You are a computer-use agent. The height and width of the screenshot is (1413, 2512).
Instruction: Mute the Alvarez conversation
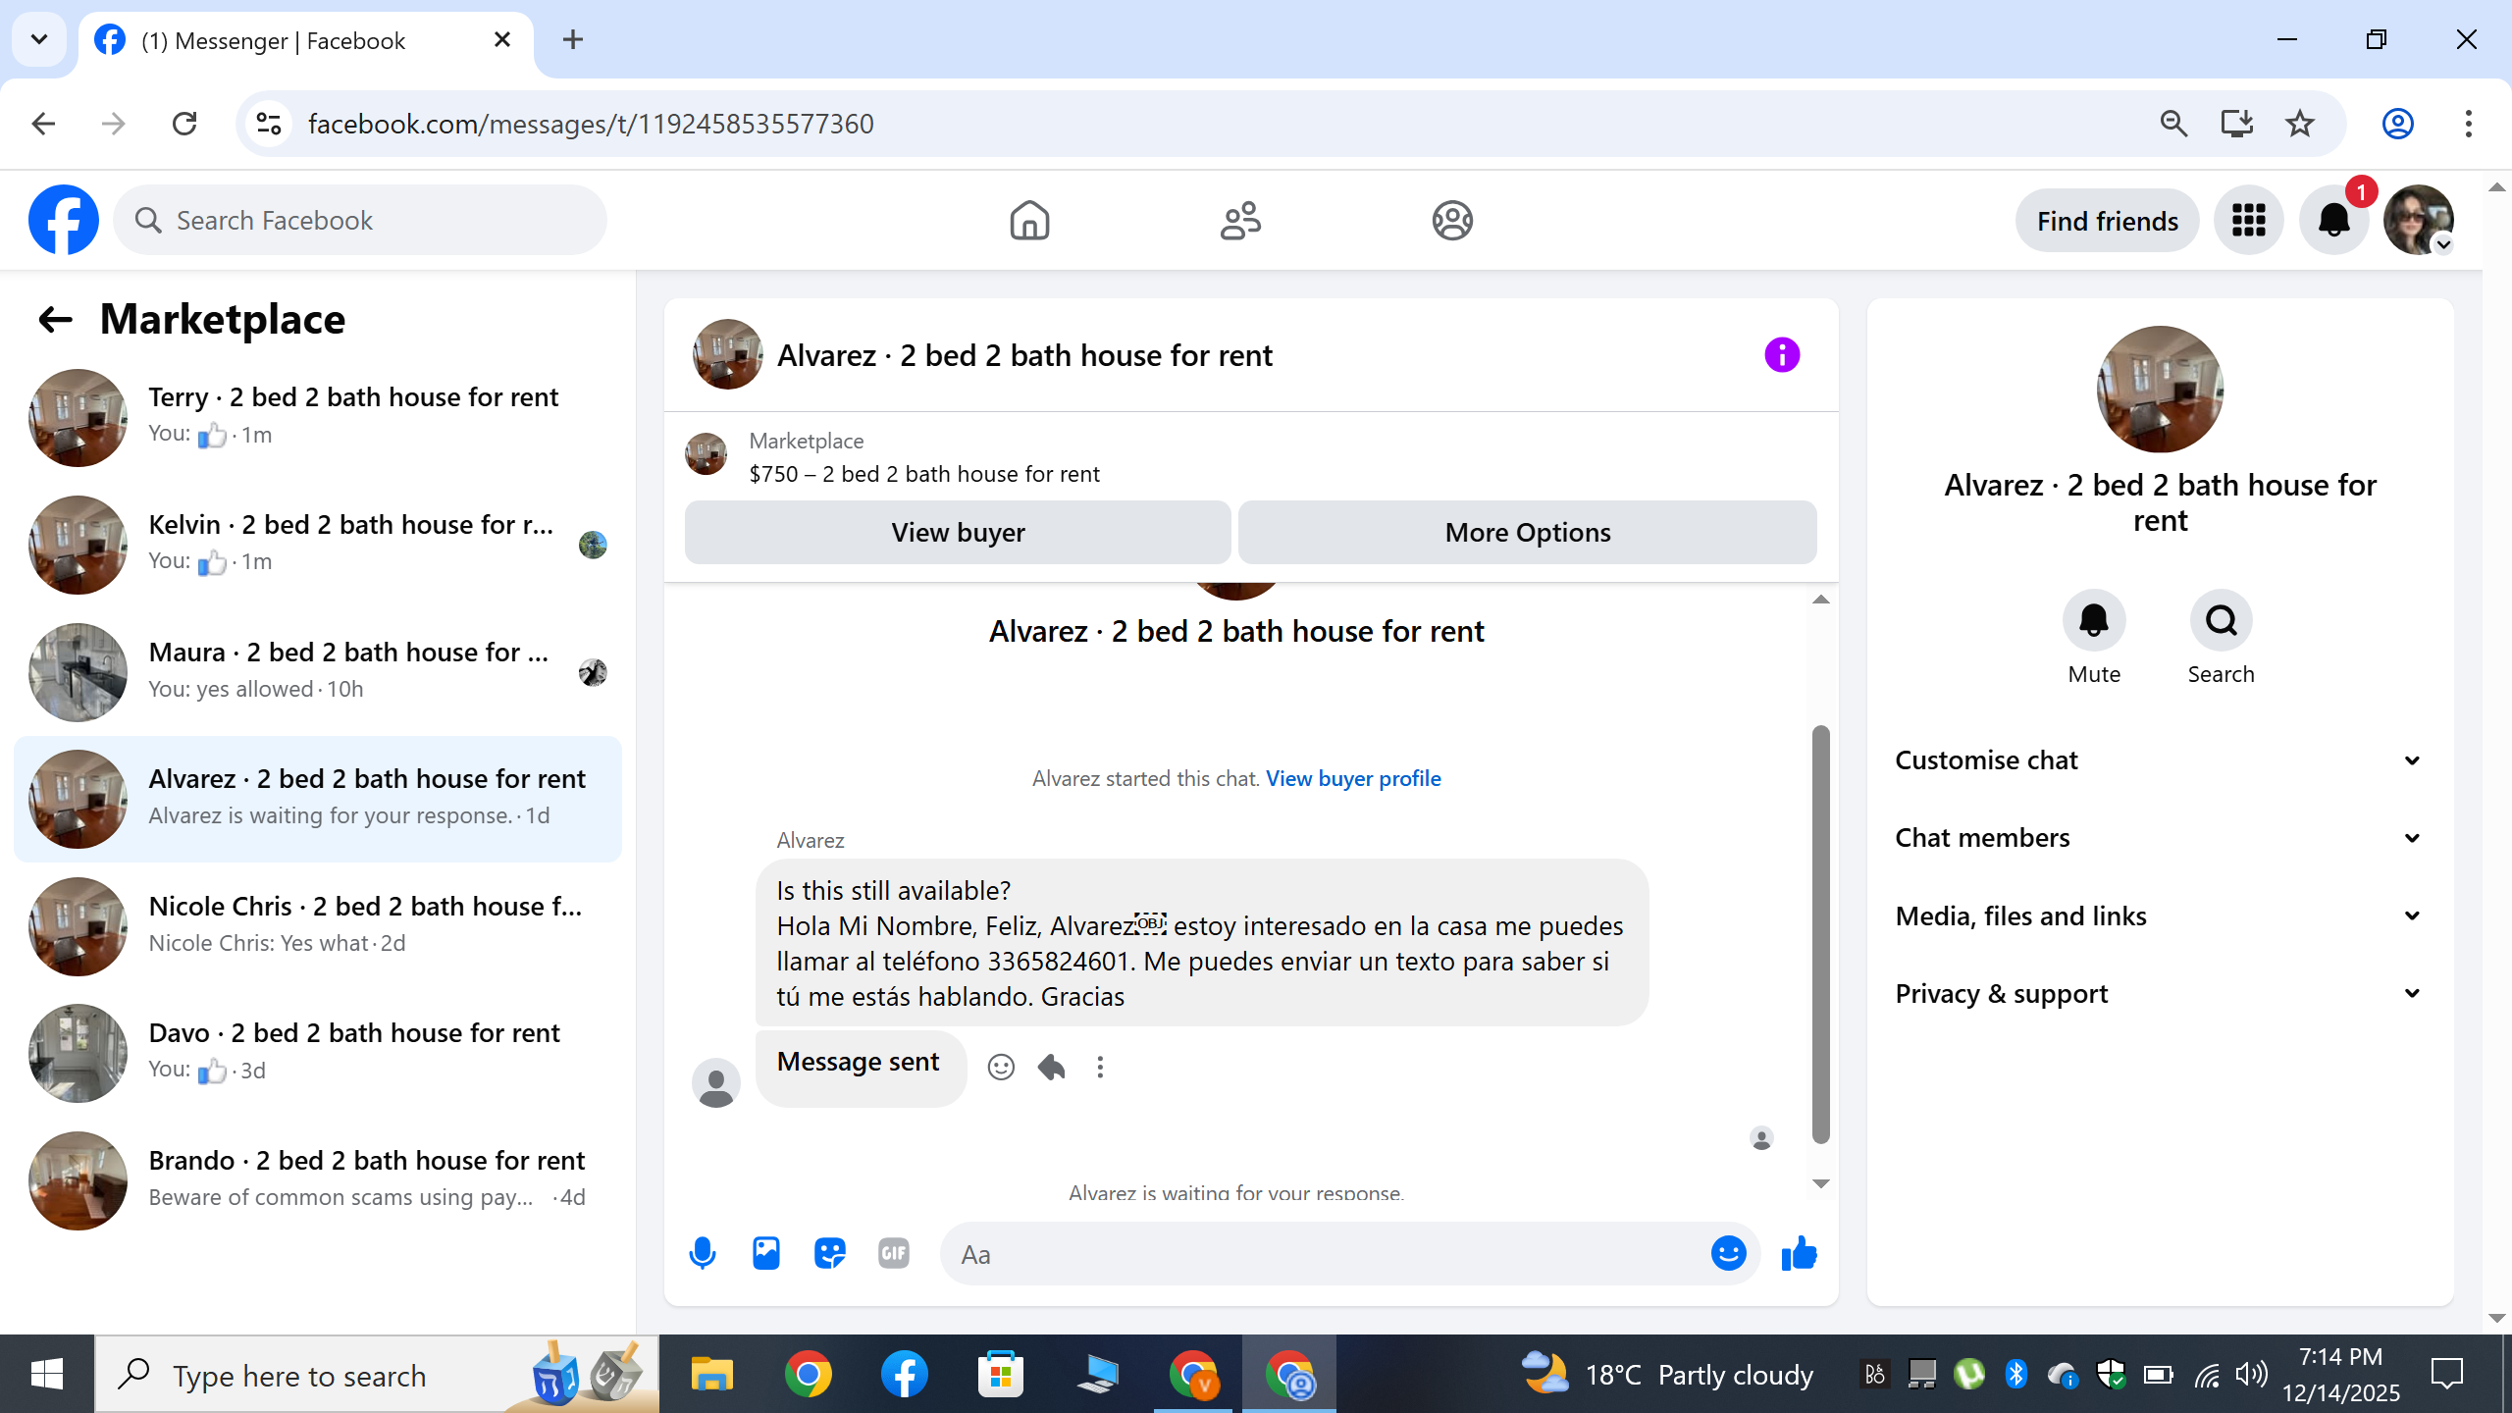tap(2094, 621)
